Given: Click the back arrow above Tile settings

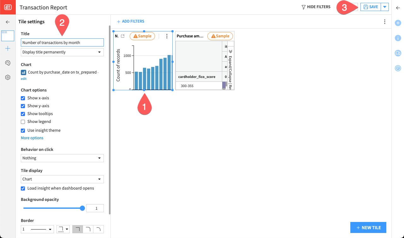Looking at the screenshot, I should pyautogui.click(x=8, y=22).
